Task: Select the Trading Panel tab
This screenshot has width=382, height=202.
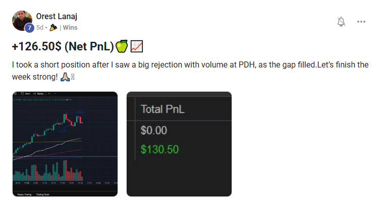Action: pos(42,194)
